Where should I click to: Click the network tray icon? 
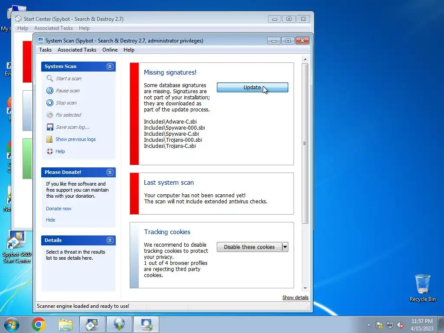[390, 325]
